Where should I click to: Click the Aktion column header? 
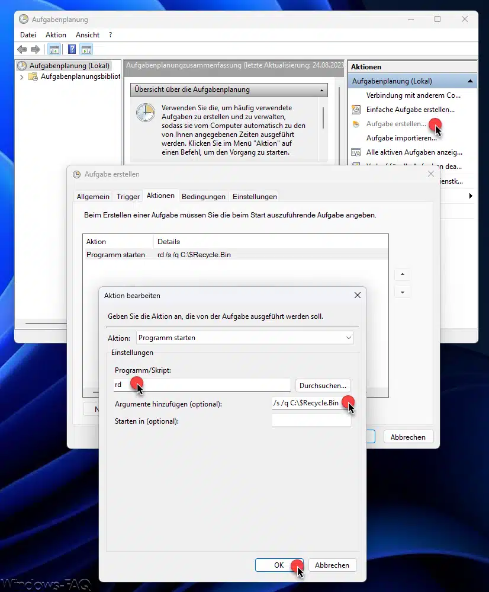(x=118, y=242)
